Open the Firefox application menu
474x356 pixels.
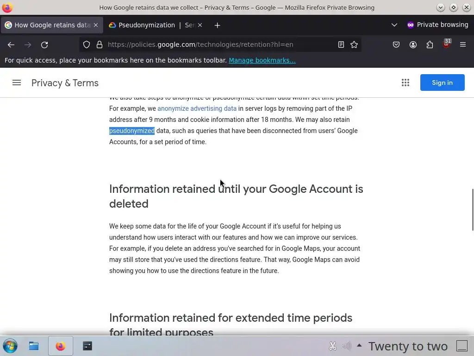tap(463, 45)
